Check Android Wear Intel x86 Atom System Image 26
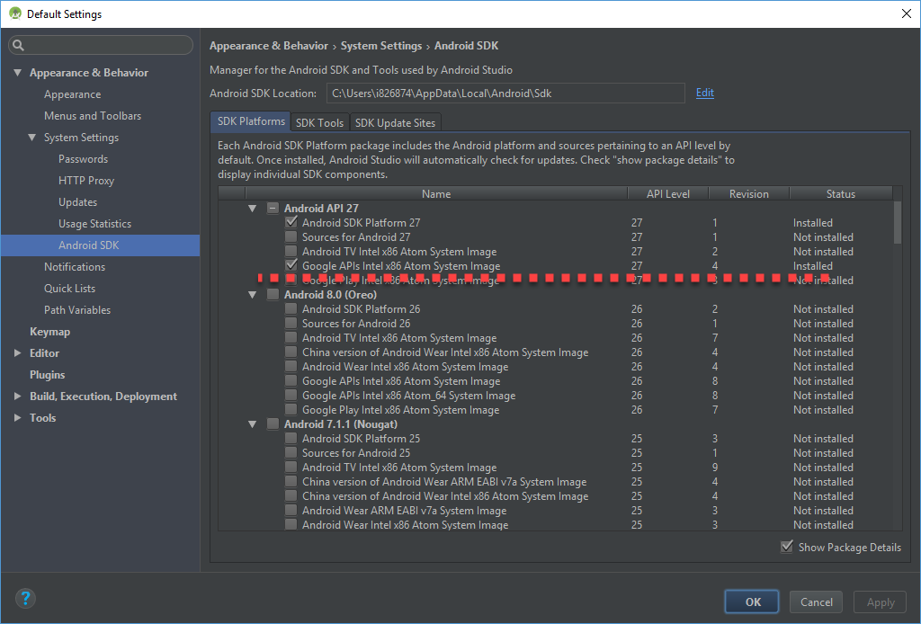The image size is (921, 624). coord(291,366)
